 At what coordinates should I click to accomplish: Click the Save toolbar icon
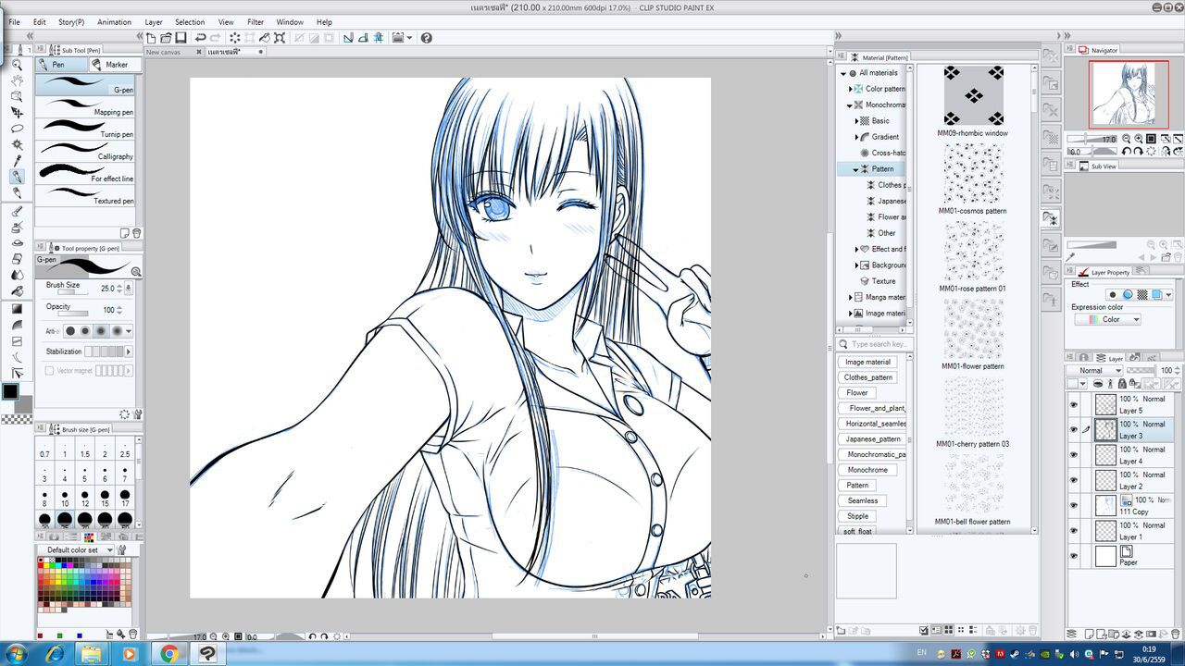click(181, 38)
